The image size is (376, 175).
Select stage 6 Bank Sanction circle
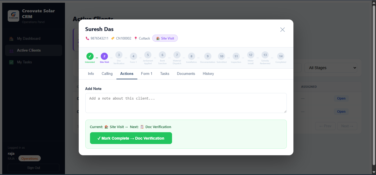162,55
